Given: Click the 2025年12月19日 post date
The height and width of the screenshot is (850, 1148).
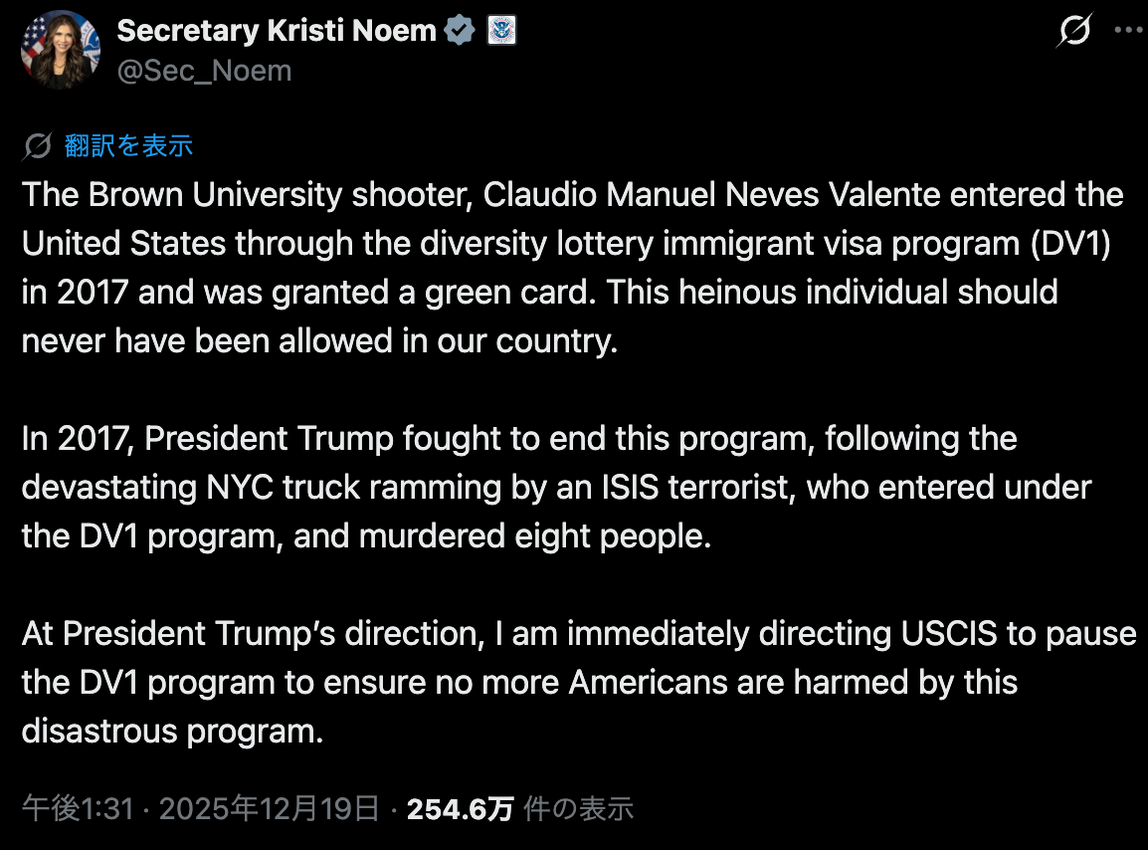Looking at the screenshot, I should [x=269, y=809].
